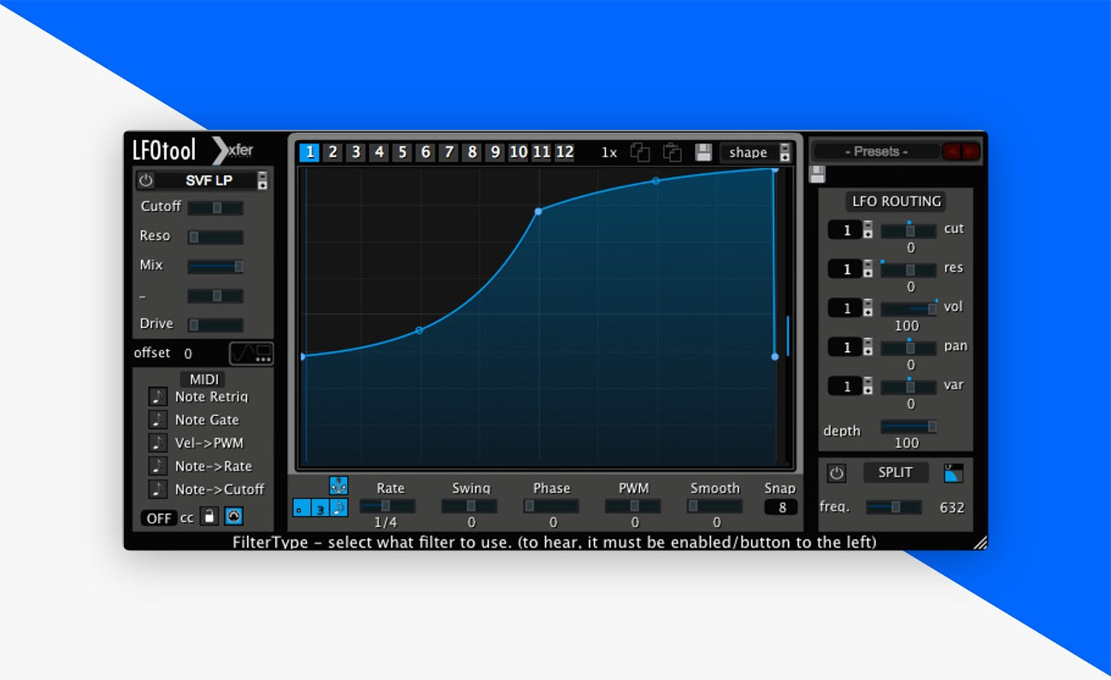Adjust the Smooth slider
1111x680 pixels.
click(x=714, y=506)
